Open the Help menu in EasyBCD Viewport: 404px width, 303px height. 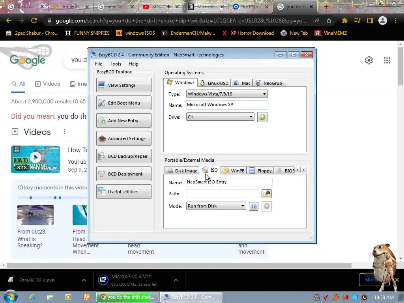coord(133,64)
